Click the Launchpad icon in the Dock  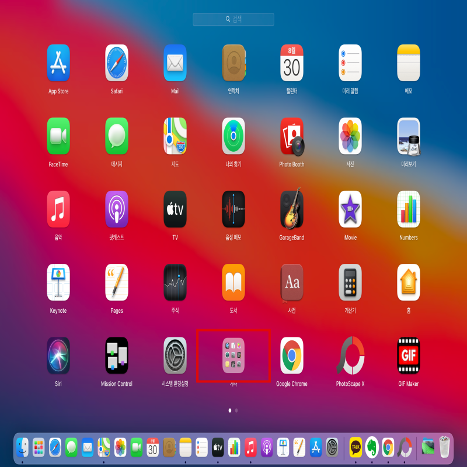pyautogui.click(x=39, y=447)
